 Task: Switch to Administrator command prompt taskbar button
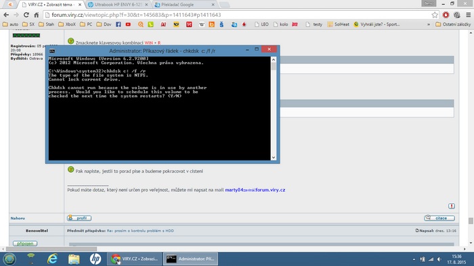point(191,259)
